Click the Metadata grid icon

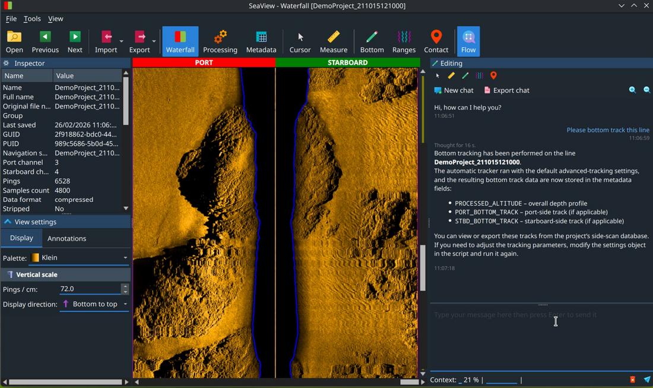tap(261, 42)
